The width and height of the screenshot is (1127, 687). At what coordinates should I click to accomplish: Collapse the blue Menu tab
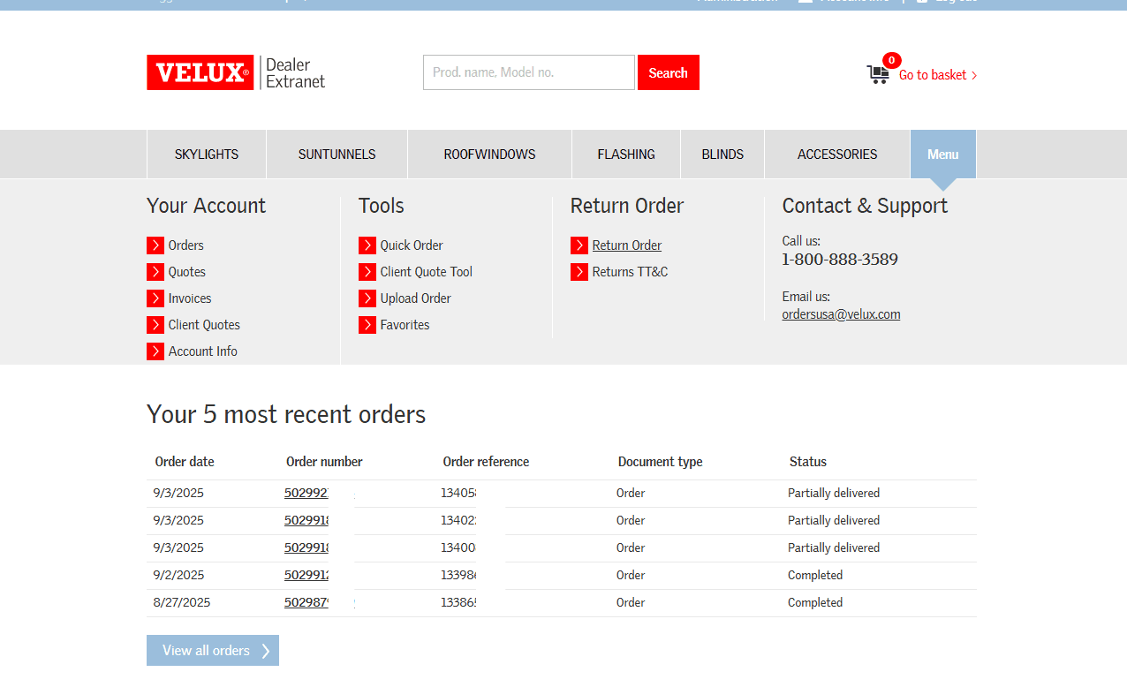[943, 155]
